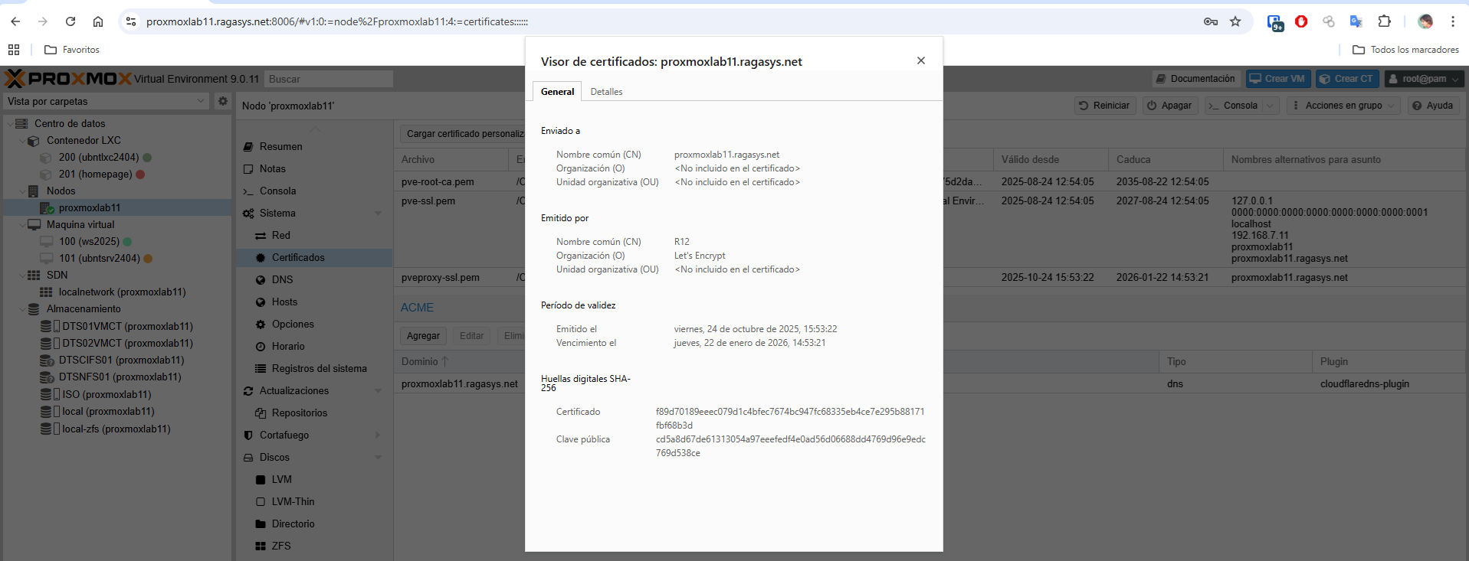Click Cargar certificado personalizado button

(x=463, y=133)
